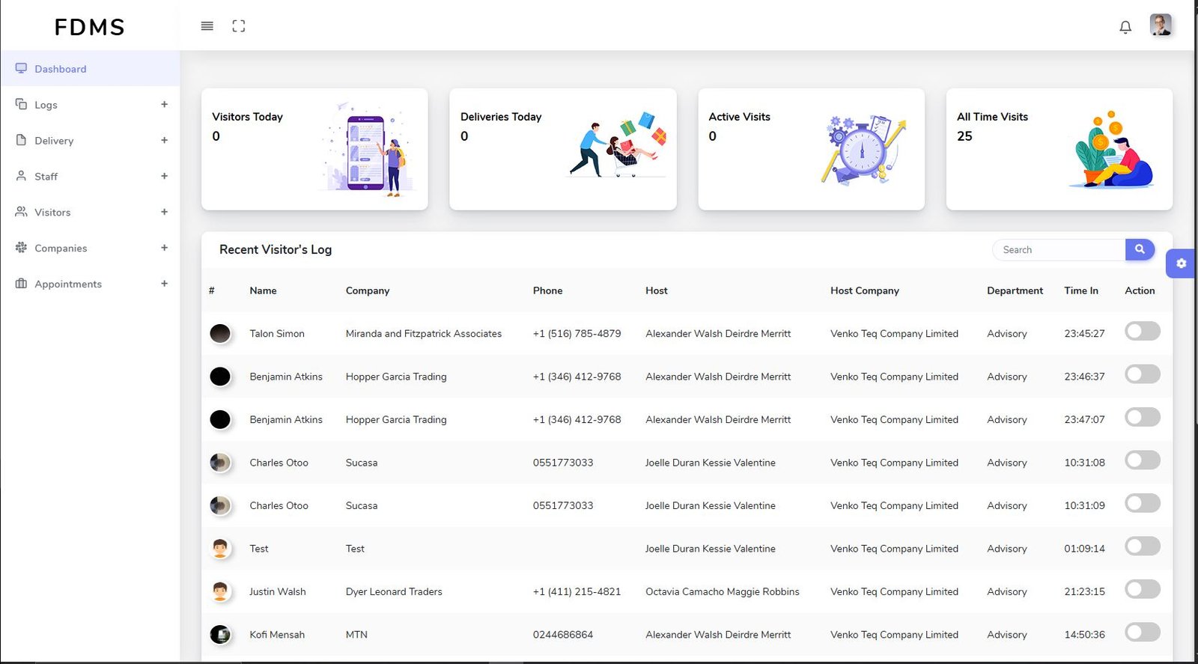Click the search magnifier button
The width and height of the screenshot is (1198, 664).
(x=1140, y=249)
